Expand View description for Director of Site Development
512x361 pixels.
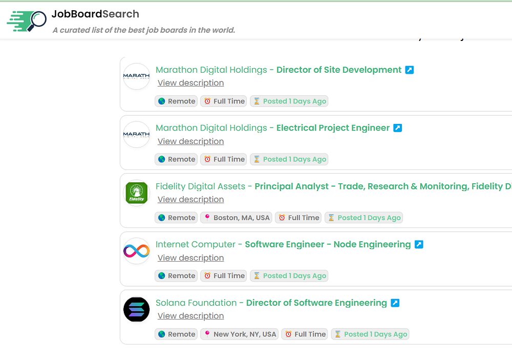[190, 83]
